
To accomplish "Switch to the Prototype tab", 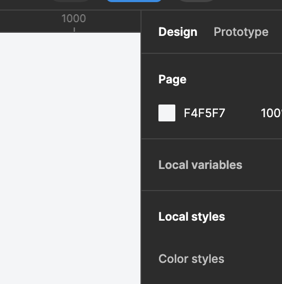I will coord(241,32).
